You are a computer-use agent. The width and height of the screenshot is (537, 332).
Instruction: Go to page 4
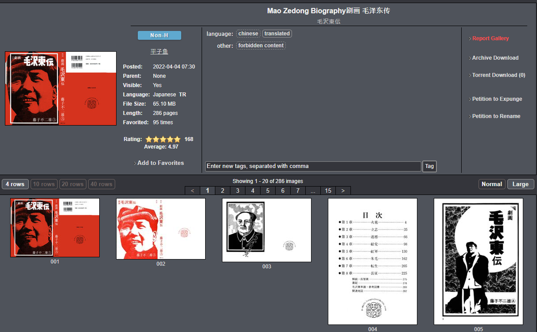[x=253, y=191]
